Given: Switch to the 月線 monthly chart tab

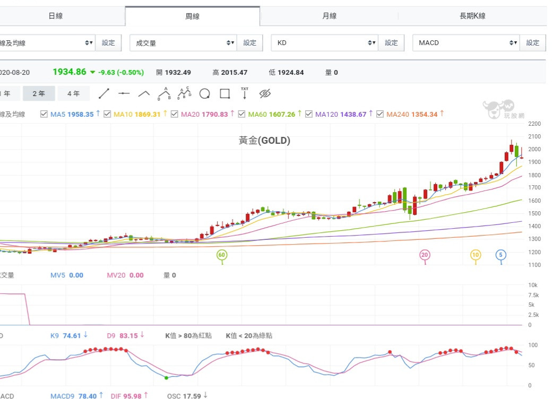Looking at the screenshot, I should point(329,16).
